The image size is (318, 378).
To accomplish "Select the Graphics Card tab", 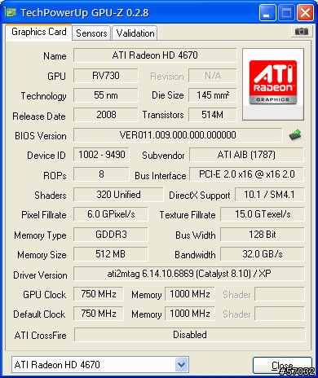I will [38, 32].
